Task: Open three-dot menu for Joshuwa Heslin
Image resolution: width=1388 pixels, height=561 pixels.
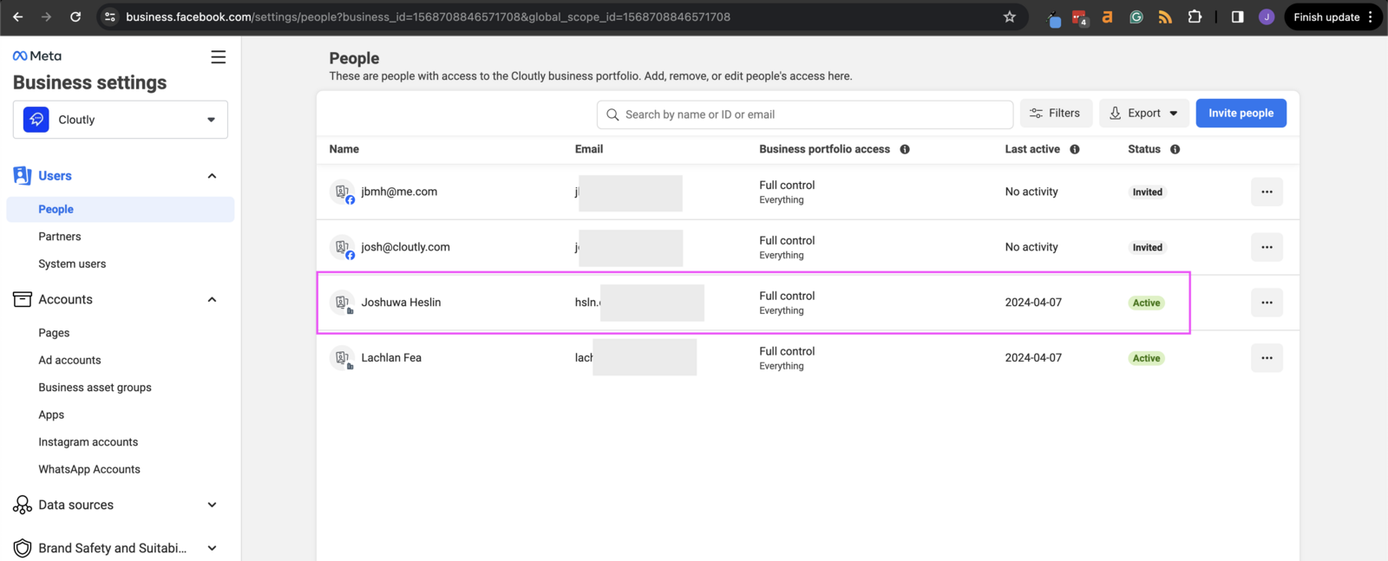Action: pos(1267,303)
